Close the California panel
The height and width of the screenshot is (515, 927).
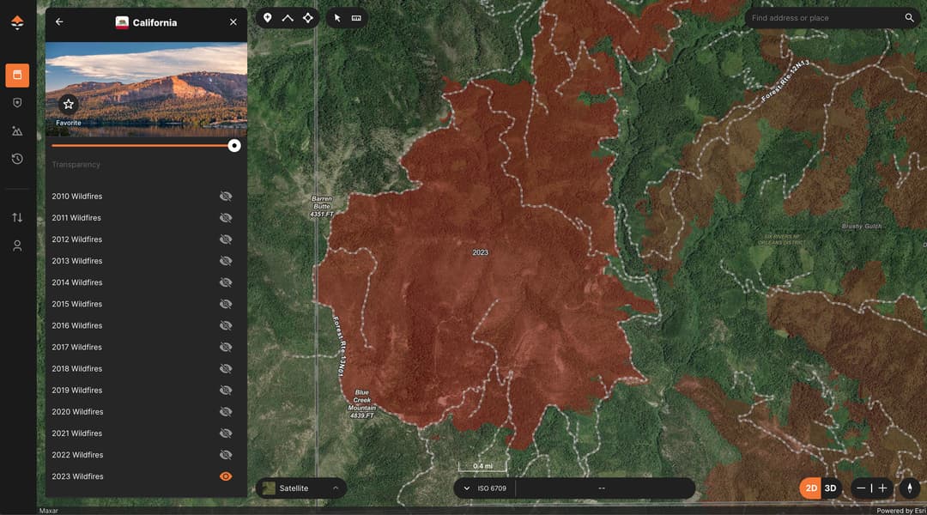[x=233, y=21]
